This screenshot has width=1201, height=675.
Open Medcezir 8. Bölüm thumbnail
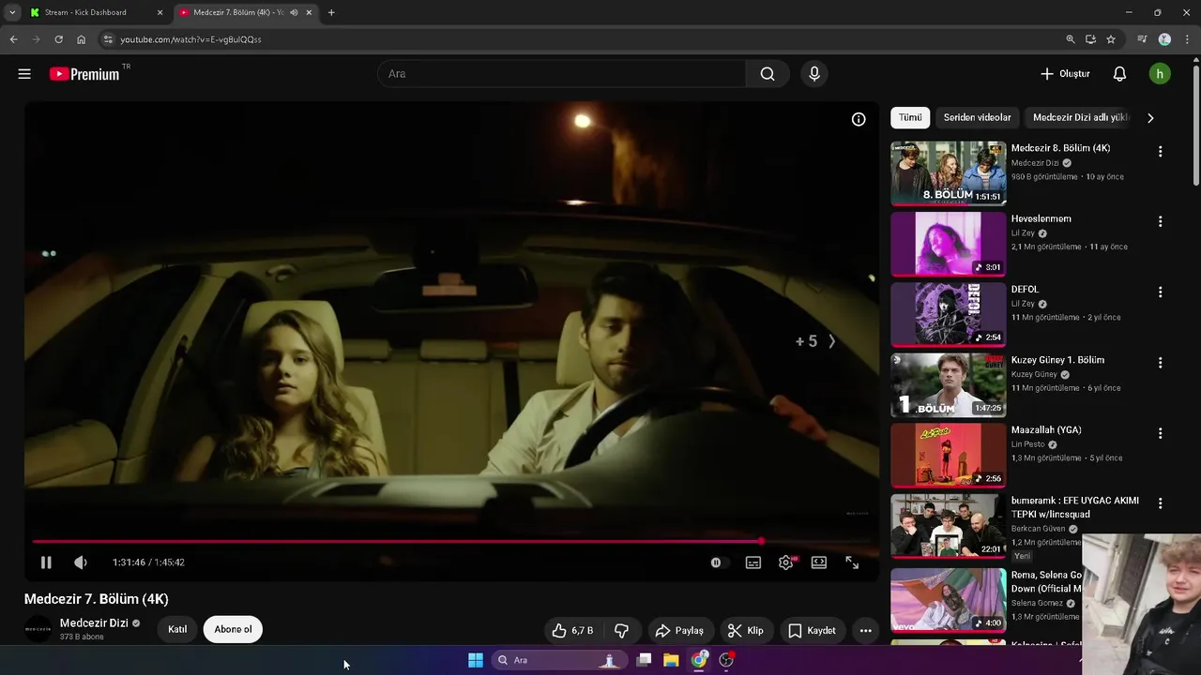click(949, 173)
